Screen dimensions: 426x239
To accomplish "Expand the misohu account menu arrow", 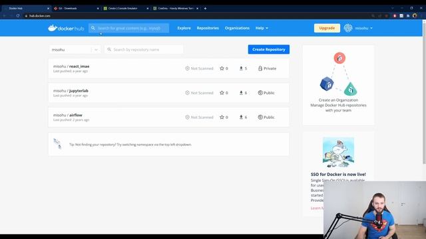I will [371, 28].
